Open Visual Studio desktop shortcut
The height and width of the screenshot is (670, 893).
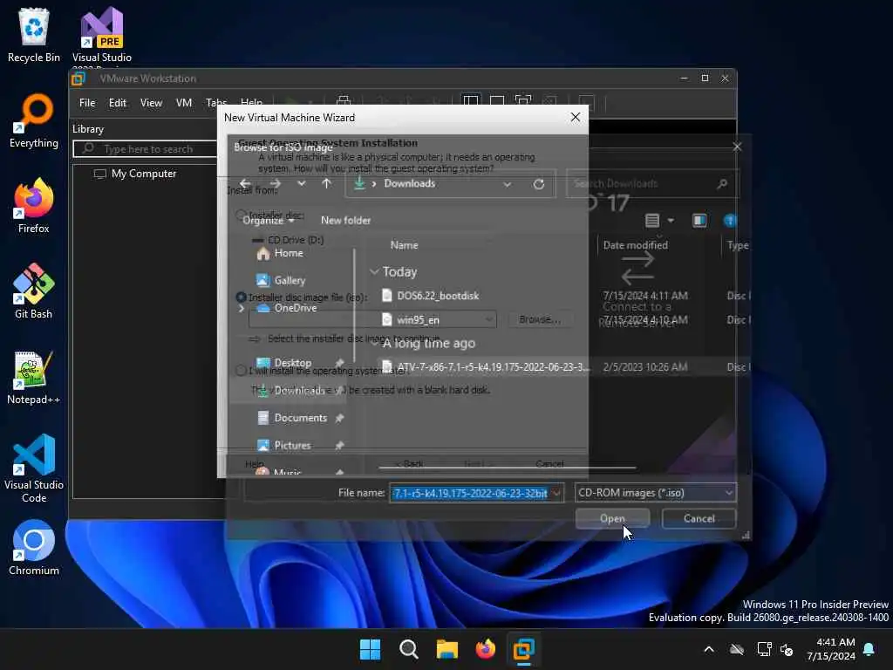point(102,35)
